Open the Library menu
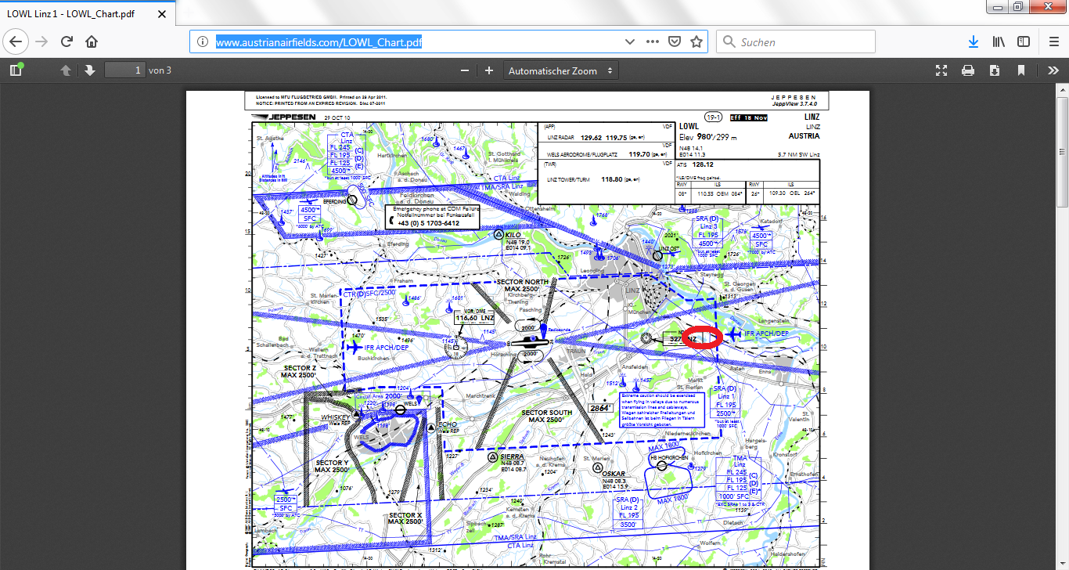The height and width of the screenshot is (570, 1069). tap(999, 41)
